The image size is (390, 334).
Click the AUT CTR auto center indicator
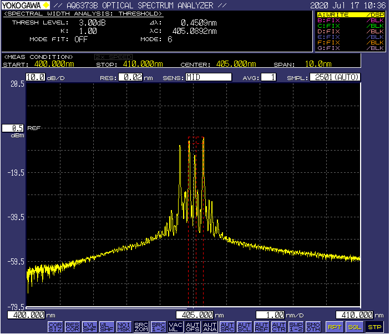pos(278,327)
